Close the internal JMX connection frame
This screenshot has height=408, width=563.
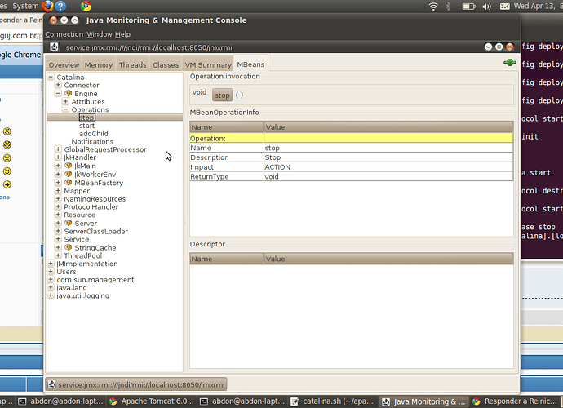(509, 47)
